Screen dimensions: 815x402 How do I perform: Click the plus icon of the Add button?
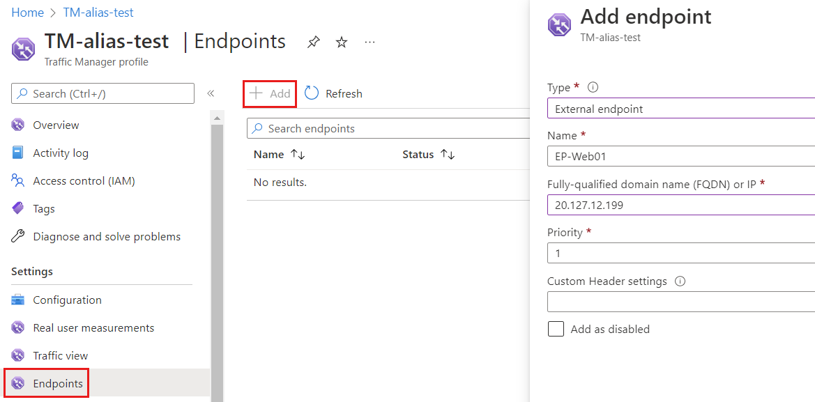tap(256, 93)
